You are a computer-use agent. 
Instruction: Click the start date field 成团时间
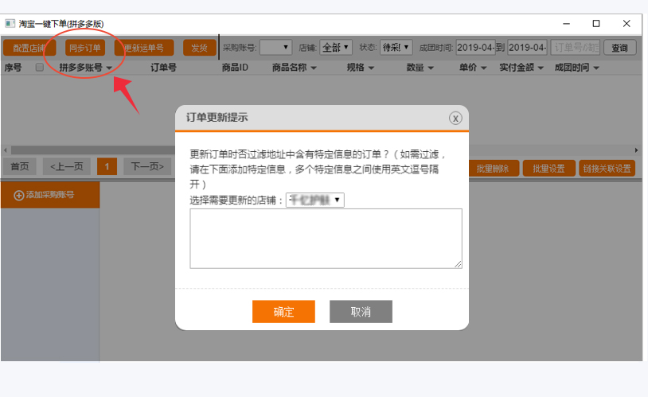476,48
